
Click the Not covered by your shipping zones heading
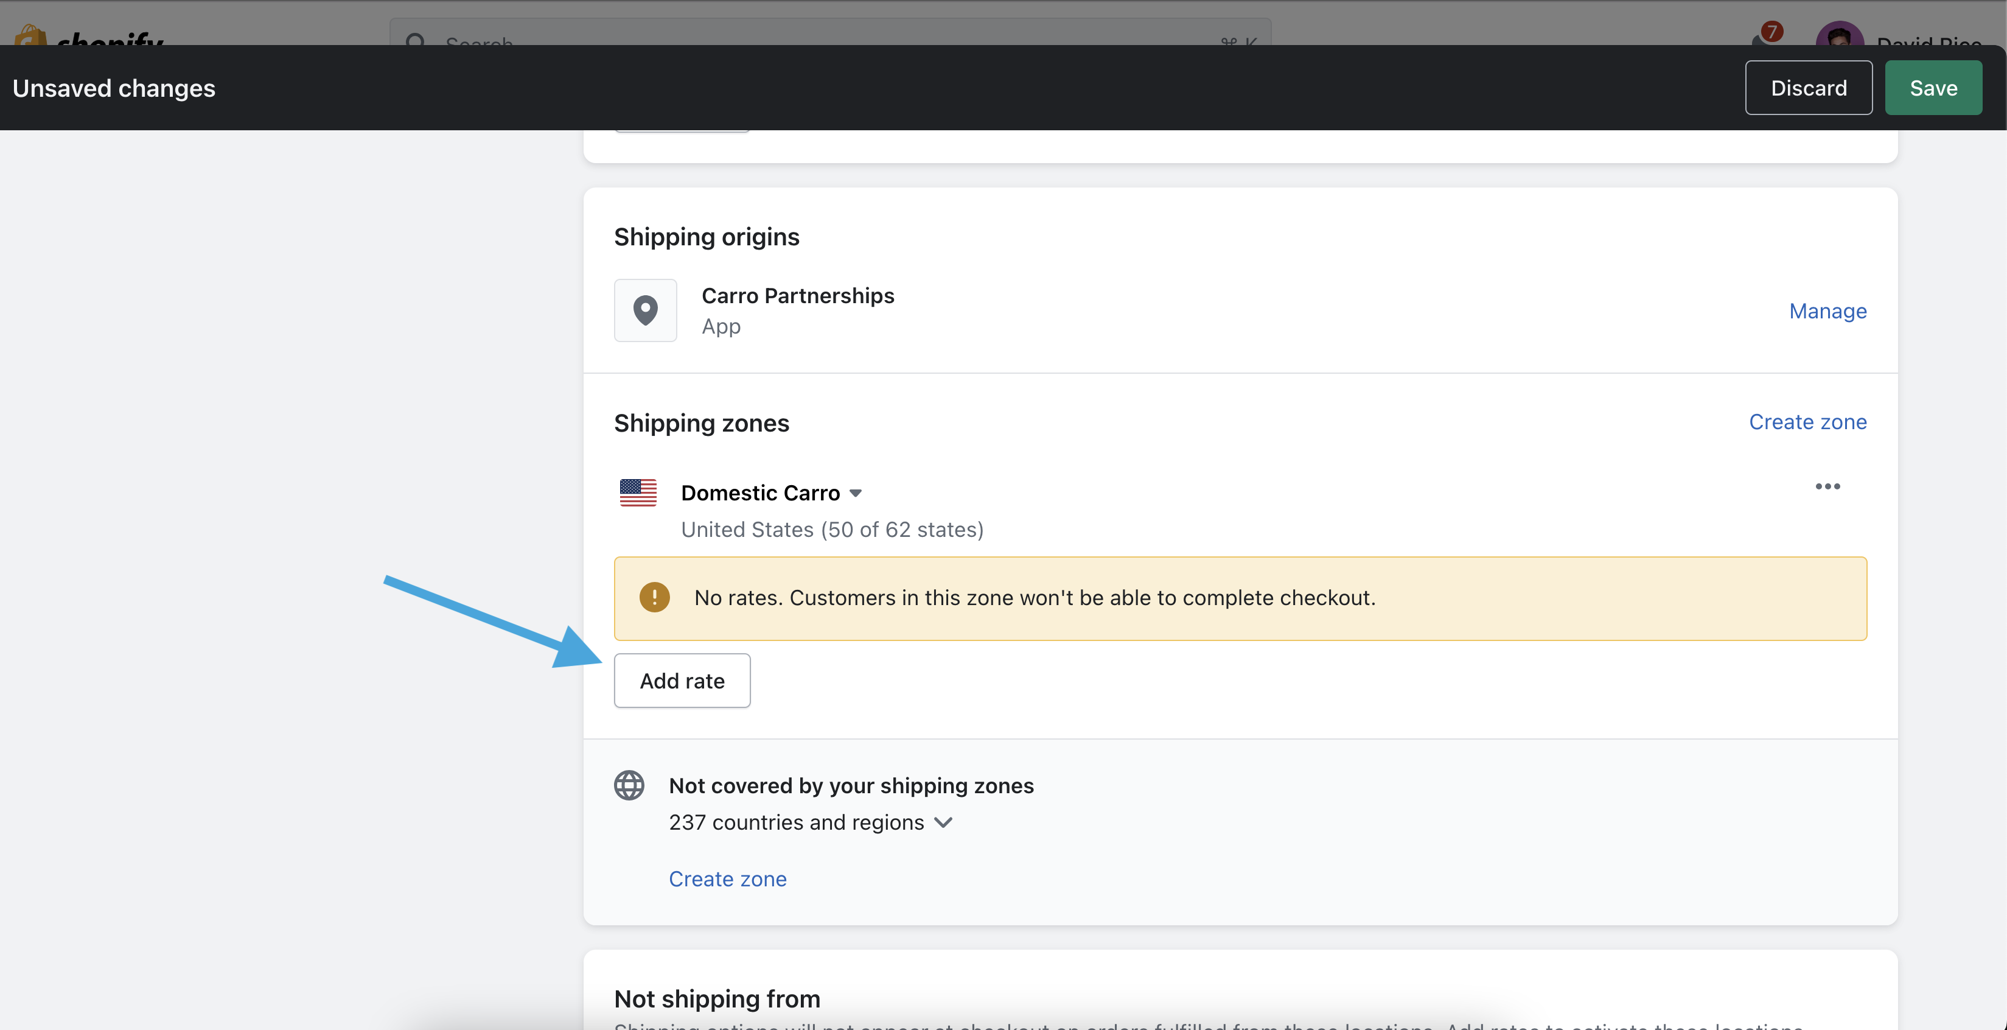click(x=851, y=785)
